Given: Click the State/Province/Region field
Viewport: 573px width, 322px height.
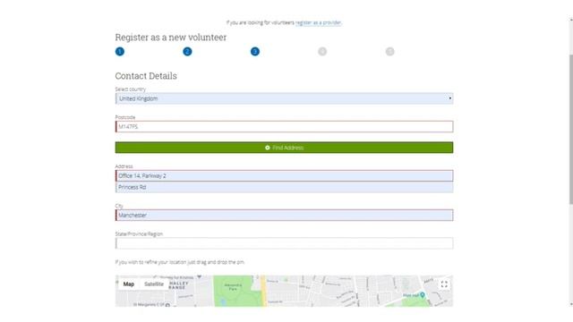Looking at the screenshot, I should [285, 243].
